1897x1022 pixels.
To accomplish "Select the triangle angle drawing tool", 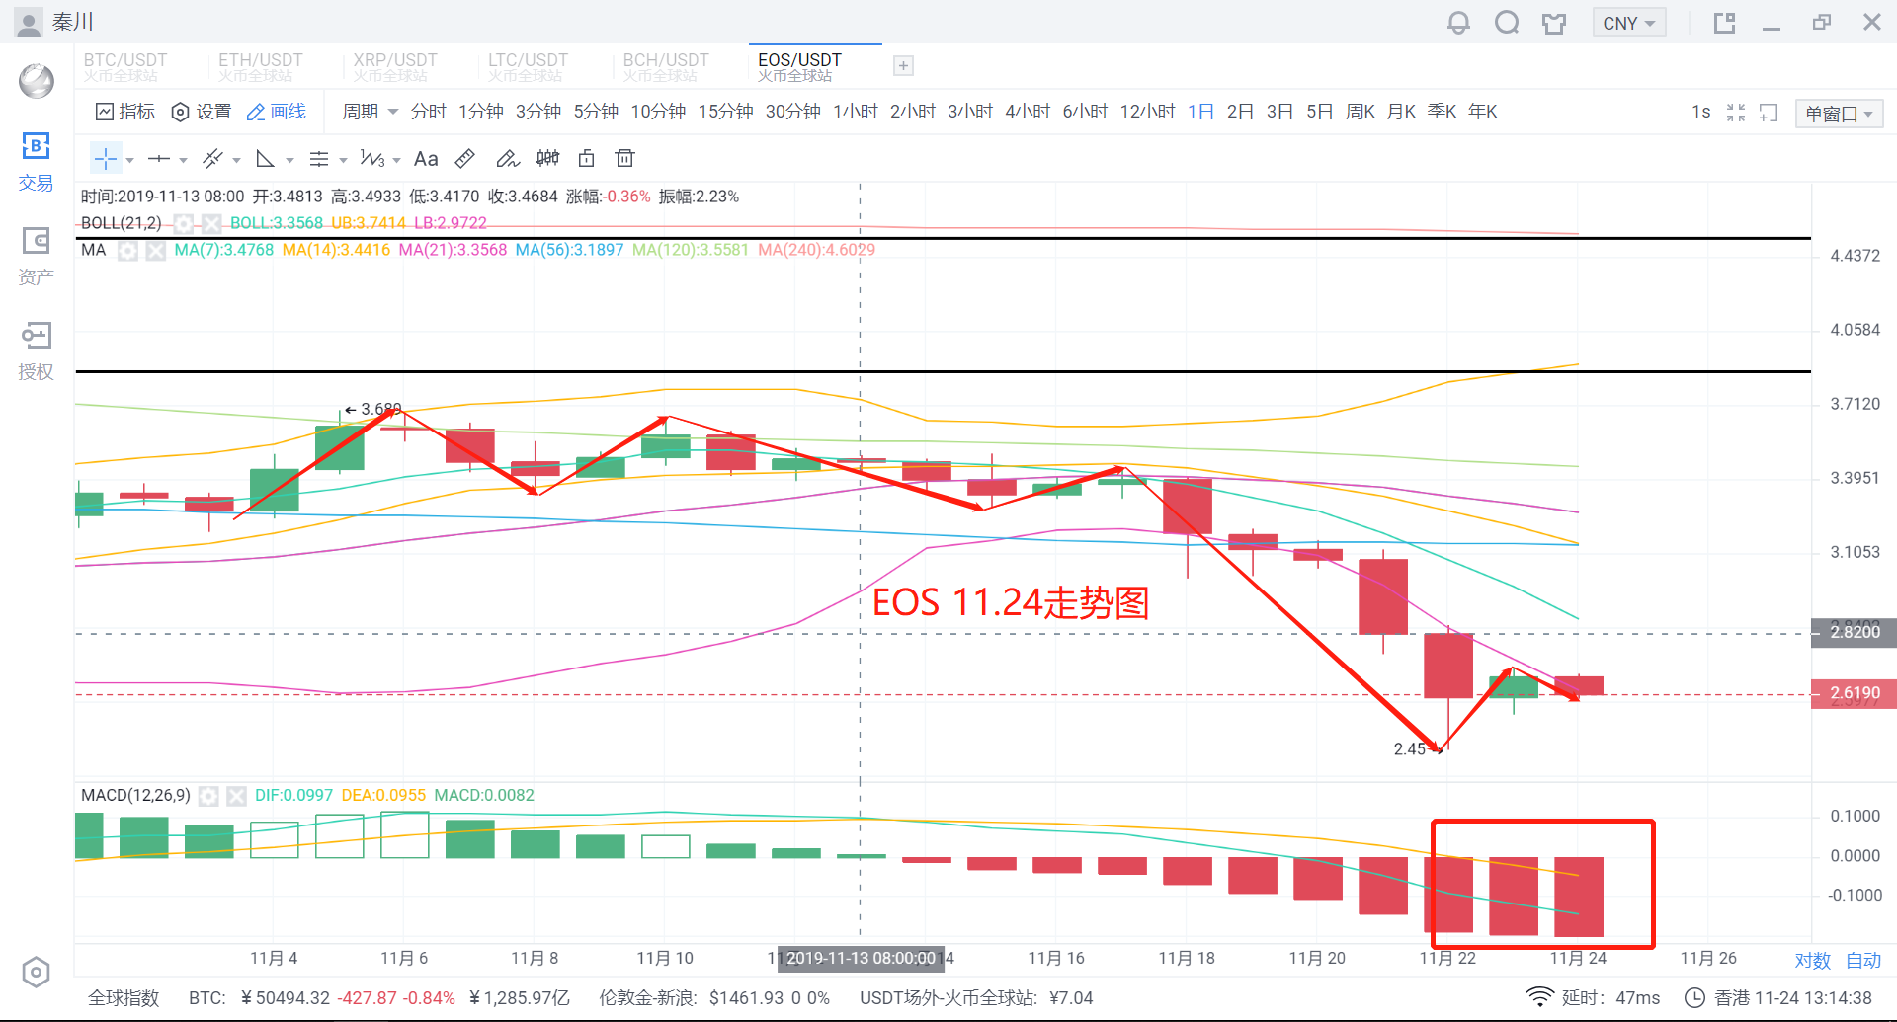I will point(265,159).
